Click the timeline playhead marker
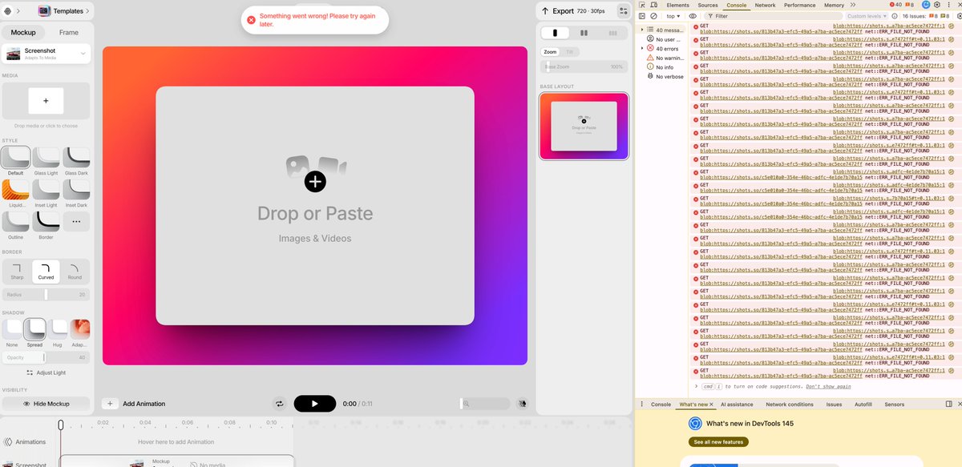The image size is (962, 467). click(60, 425)
